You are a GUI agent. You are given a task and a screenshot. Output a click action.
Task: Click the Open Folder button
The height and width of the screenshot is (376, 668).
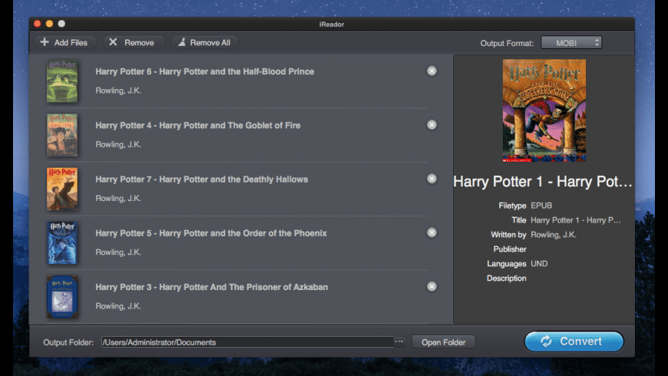click(x=444, y=342)
